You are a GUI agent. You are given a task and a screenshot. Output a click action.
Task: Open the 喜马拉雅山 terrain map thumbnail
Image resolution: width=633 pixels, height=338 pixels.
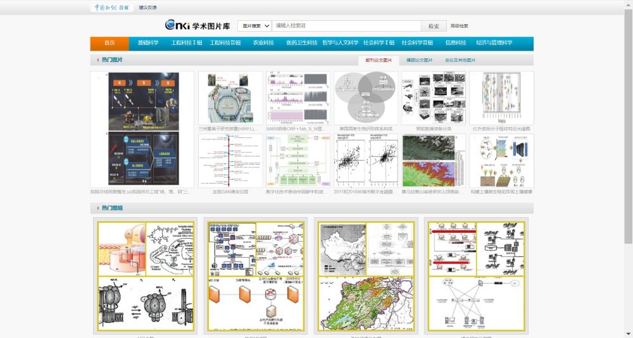[x=434, y=160]
